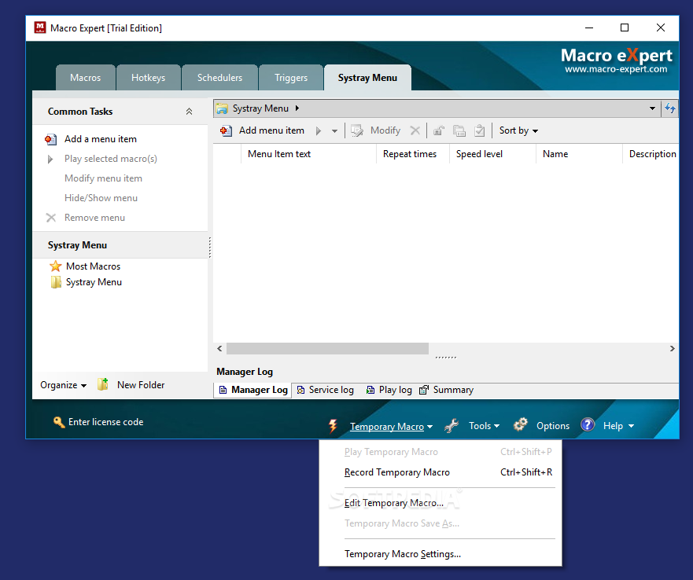Click the Enter license code key icon
693x580 pixels.
58,422
